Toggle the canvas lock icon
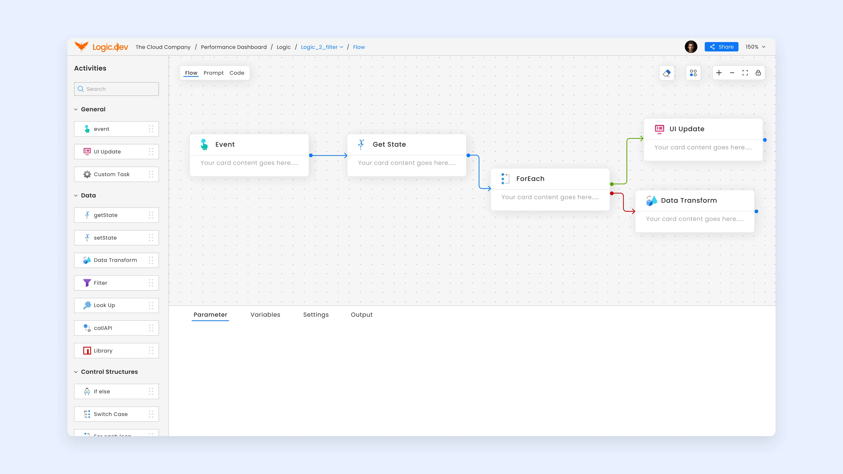Viewport: 843px width, 474px height. coord(758,73)
